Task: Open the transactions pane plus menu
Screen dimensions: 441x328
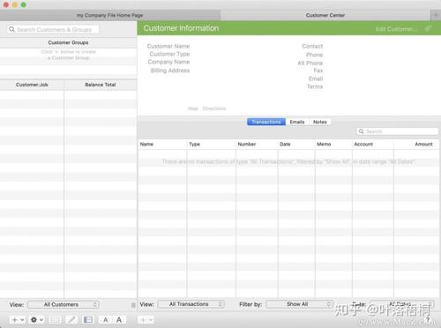Action: coord(146,320)
